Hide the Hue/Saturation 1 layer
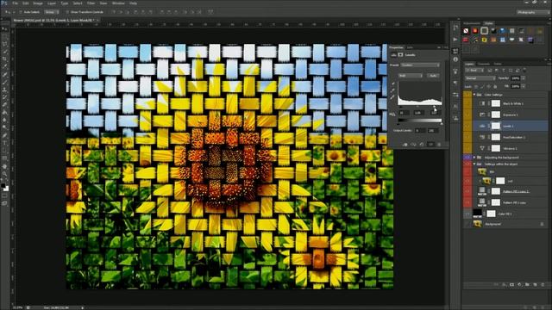 467,137
